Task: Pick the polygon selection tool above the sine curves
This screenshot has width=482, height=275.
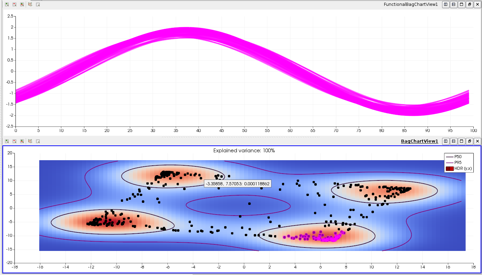Action: click(x=30, y=4)
